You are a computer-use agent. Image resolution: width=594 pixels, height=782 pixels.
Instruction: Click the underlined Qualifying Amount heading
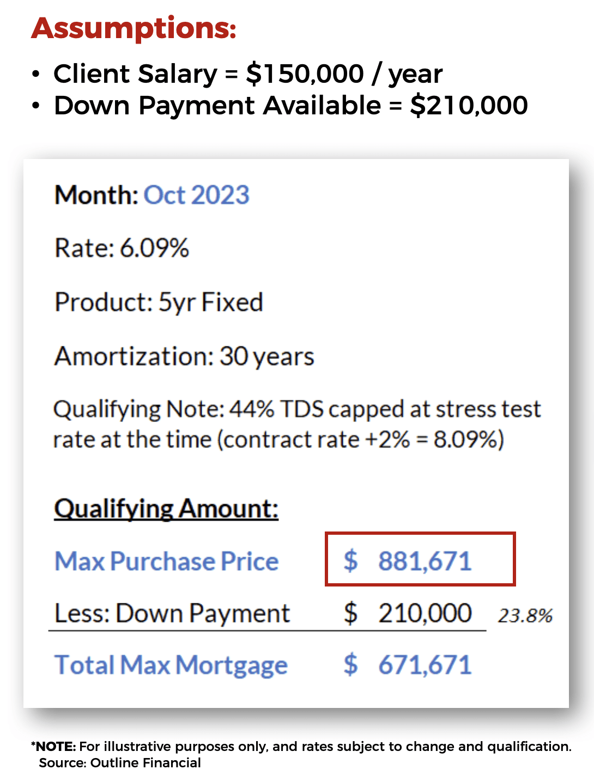click(166, 509)
